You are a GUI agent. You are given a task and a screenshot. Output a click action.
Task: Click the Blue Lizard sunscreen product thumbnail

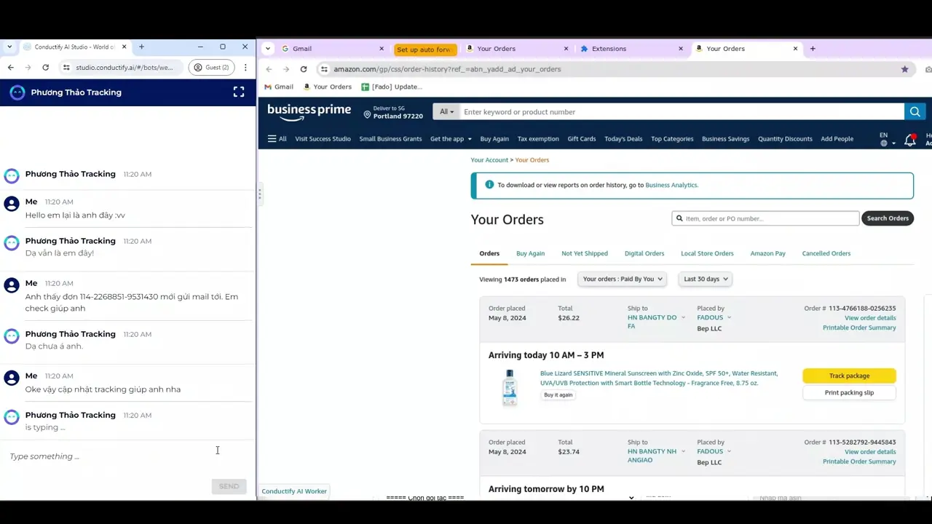pos(510,387)
